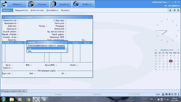Open the media player taskbar icon

20,99
